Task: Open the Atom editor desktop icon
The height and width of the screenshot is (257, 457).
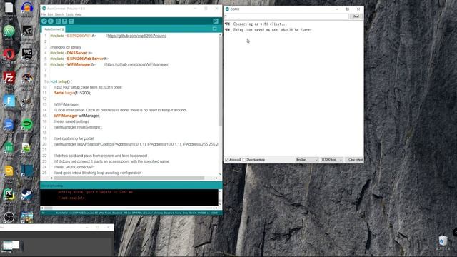Action: pyautogui.click(x=9, y=31)
